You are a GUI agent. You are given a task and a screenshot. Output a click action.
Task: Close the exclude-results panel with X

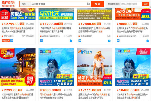coord(150,8)
